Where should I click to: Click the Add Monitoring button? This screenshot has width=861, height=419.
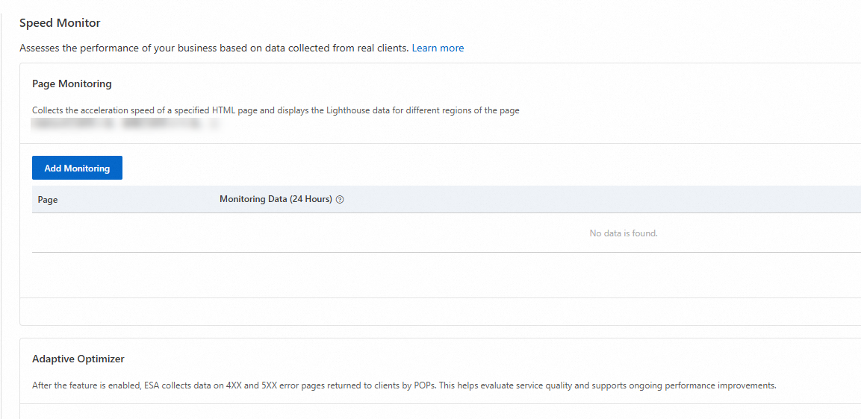[x=77, y=168]
